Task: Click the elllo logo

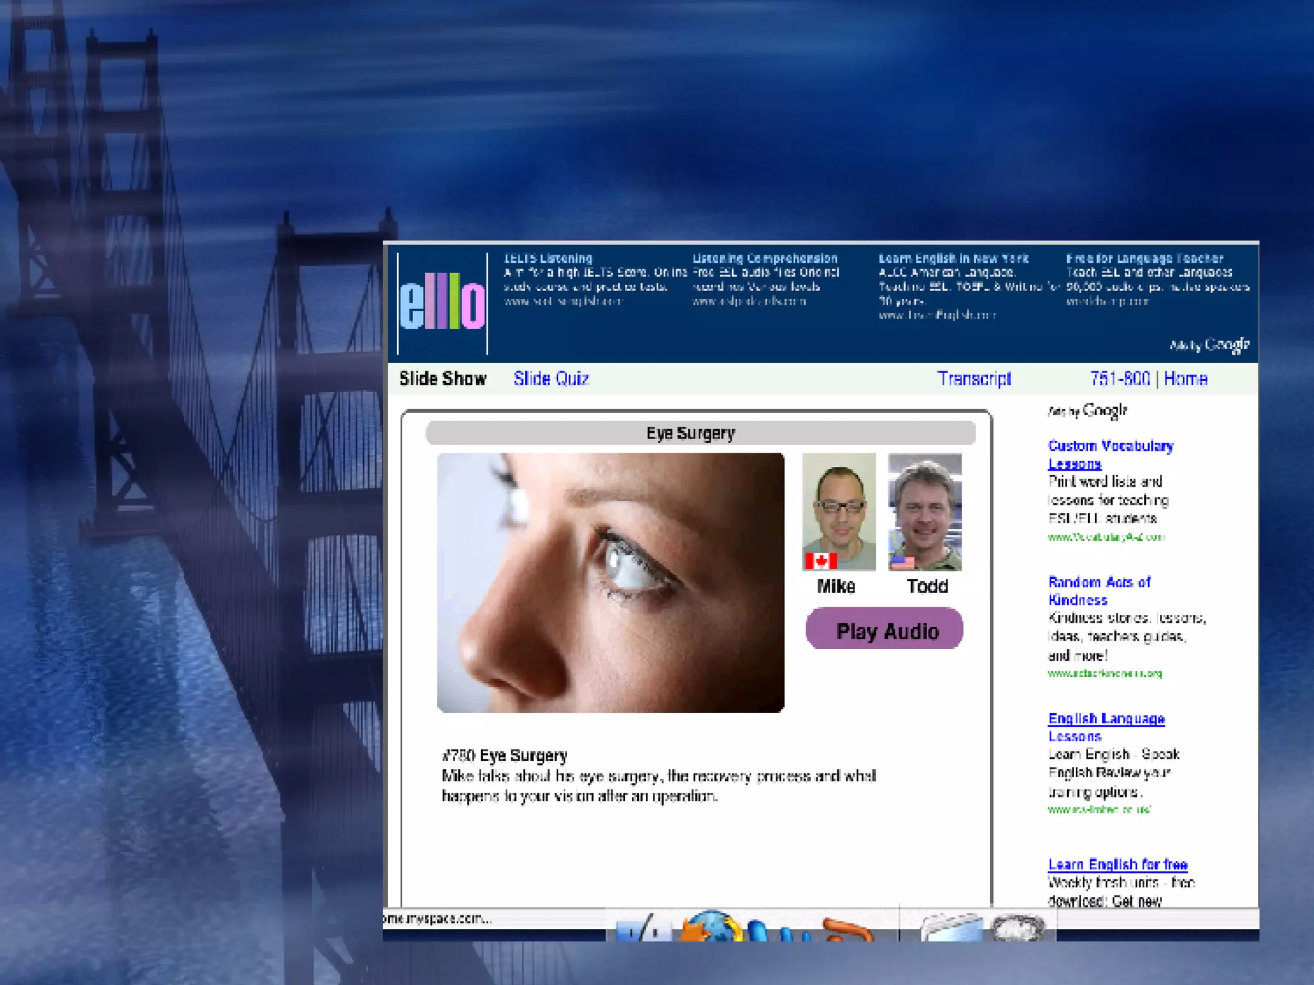Action: [442, 303]
